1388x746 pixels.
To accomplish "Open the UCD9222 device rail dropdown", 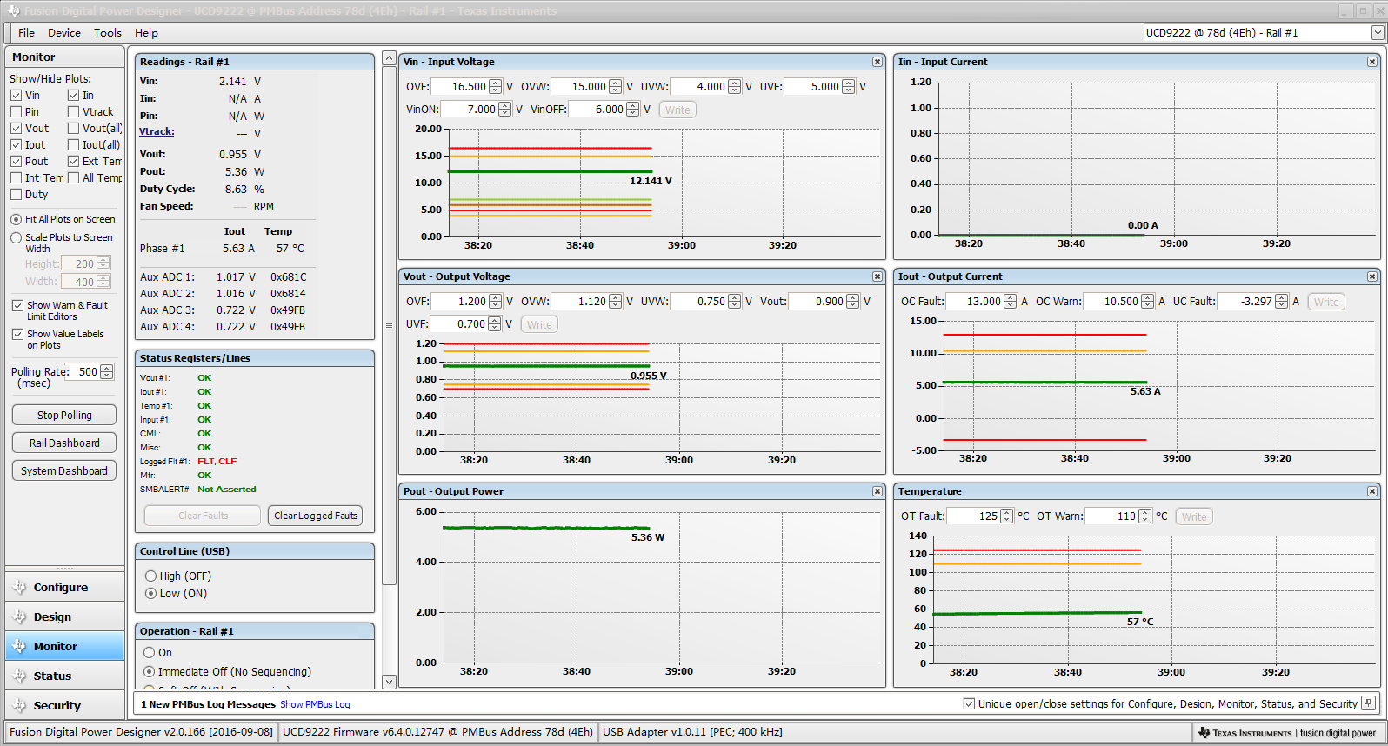I will tap(1378, 33).
